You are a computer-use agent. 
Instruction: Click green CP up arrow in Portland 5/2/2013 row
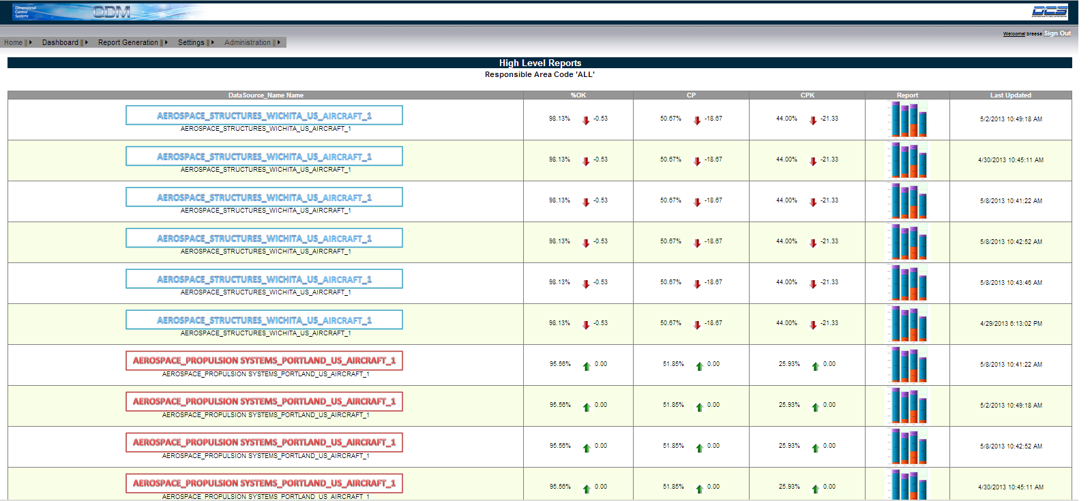pos(699,407)
